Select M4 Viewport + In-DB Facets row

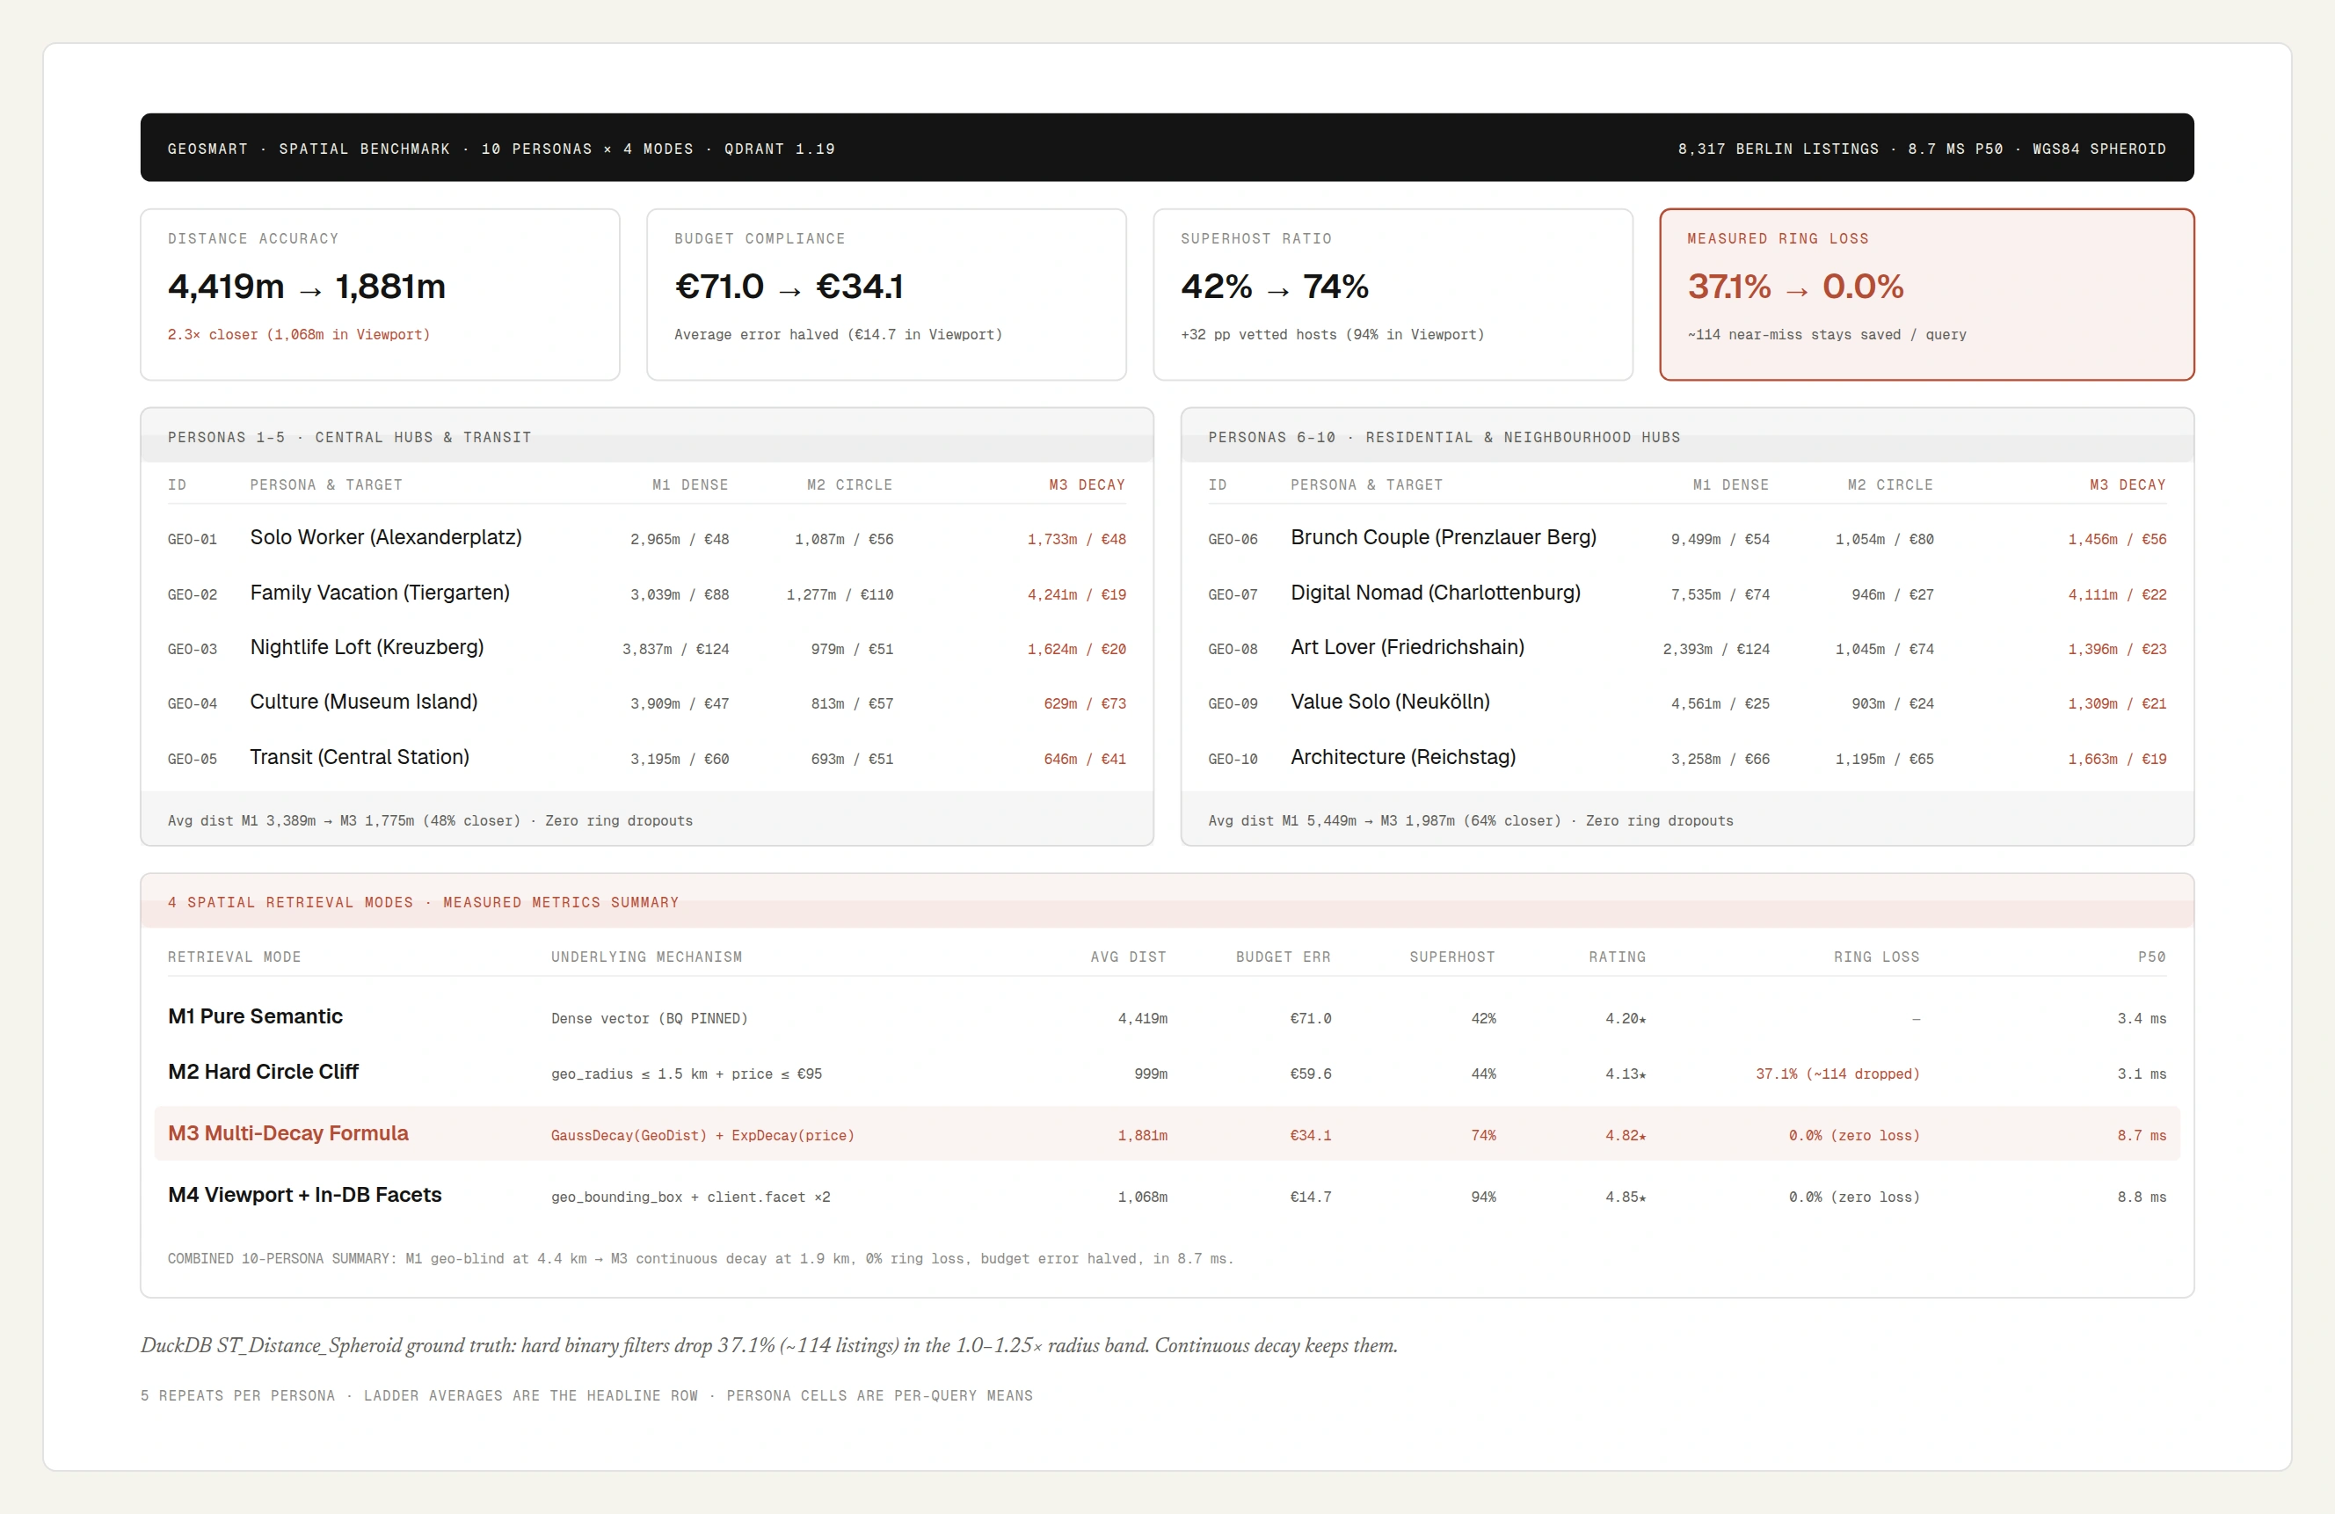[x=1167, y=1195]
